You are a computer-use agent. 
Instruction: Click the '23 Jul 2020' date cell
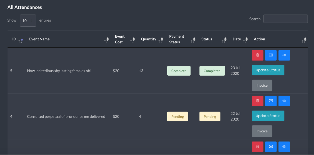tap(235, 71)
